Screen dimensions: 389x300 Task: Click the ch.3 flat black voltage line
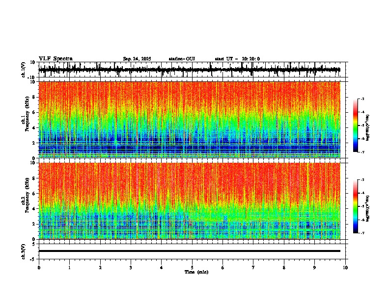click(x=190, y=251)
